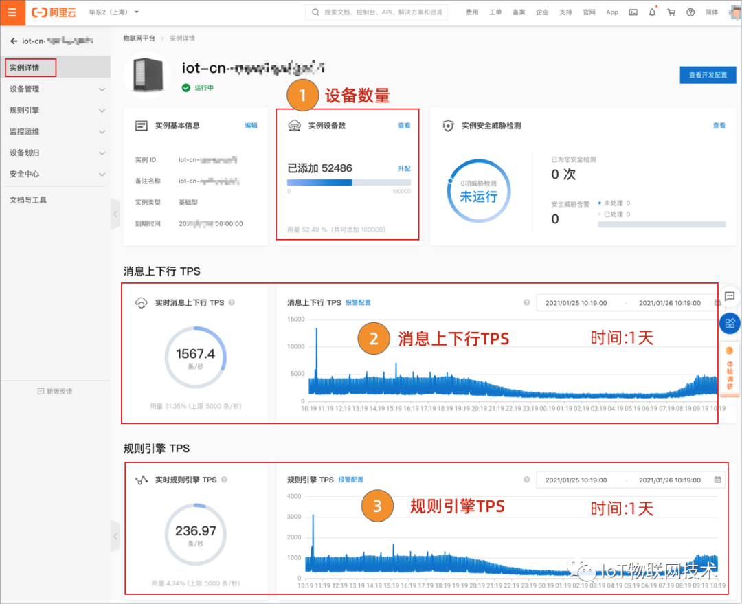Open the 费用 menu
Viewport: 742px width, 604px height.
coord(472,12)
